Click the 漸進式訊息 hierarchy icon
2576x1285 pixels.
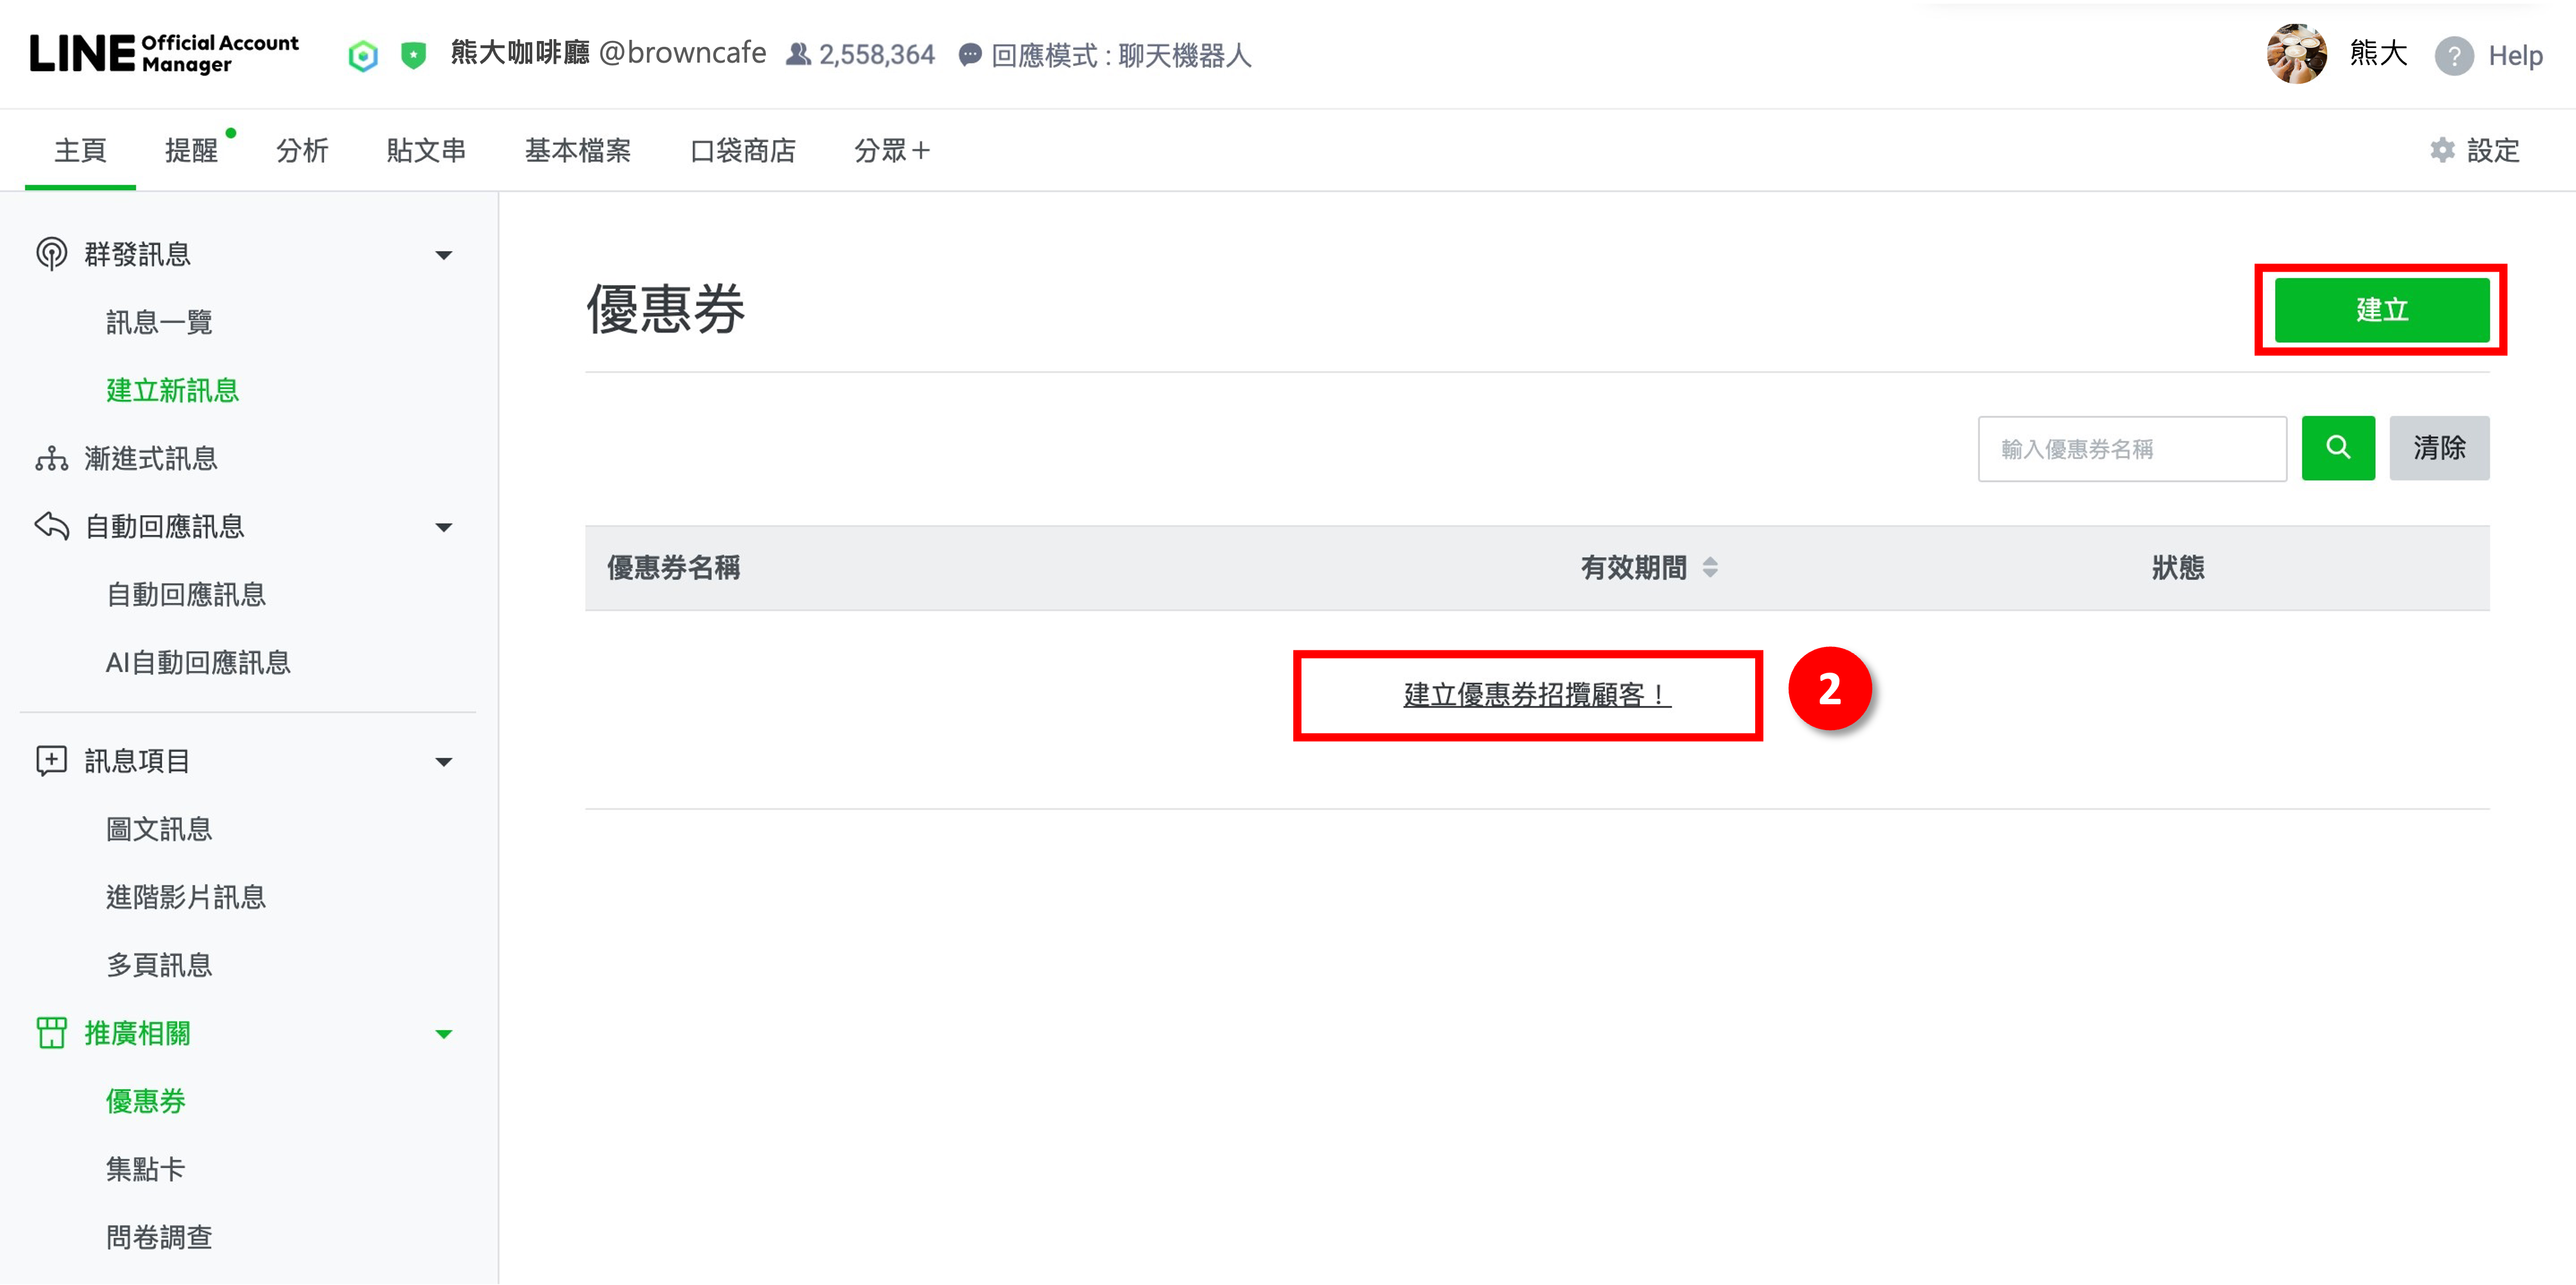coord(51,459)
